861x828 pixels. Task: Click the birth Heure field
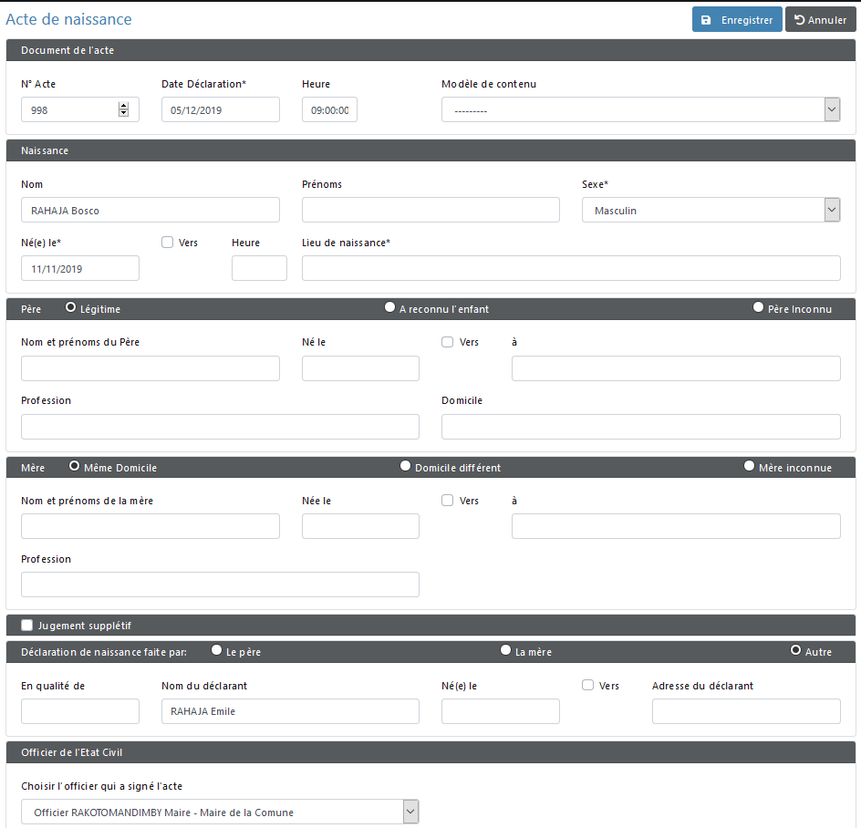tap(259, 268)
